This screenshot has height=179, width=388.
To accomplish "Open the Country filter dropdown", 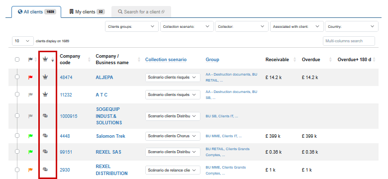I will (x=352, y=26).
